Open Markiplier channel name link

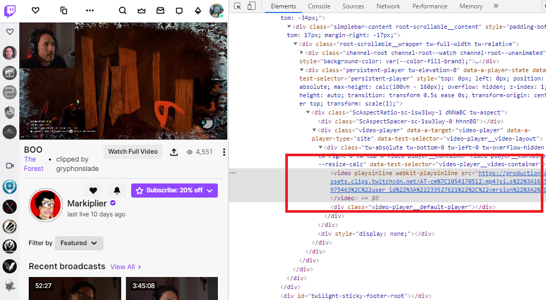pos(87,203)
